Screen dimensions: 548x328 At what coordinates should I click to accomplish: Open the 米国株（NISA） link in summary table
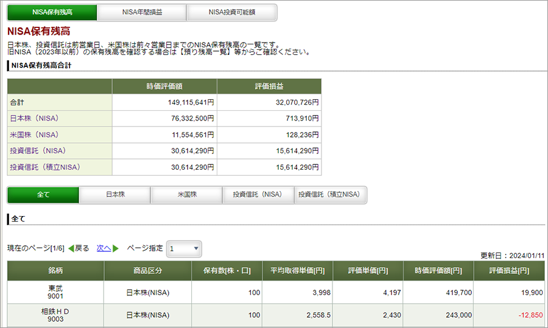tap(34, 134)
